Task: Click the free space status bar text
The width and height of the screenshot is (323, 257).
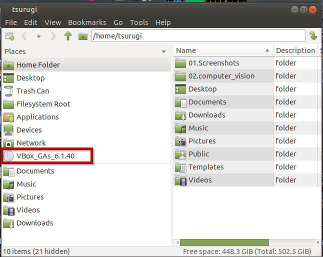Action: 247,251
